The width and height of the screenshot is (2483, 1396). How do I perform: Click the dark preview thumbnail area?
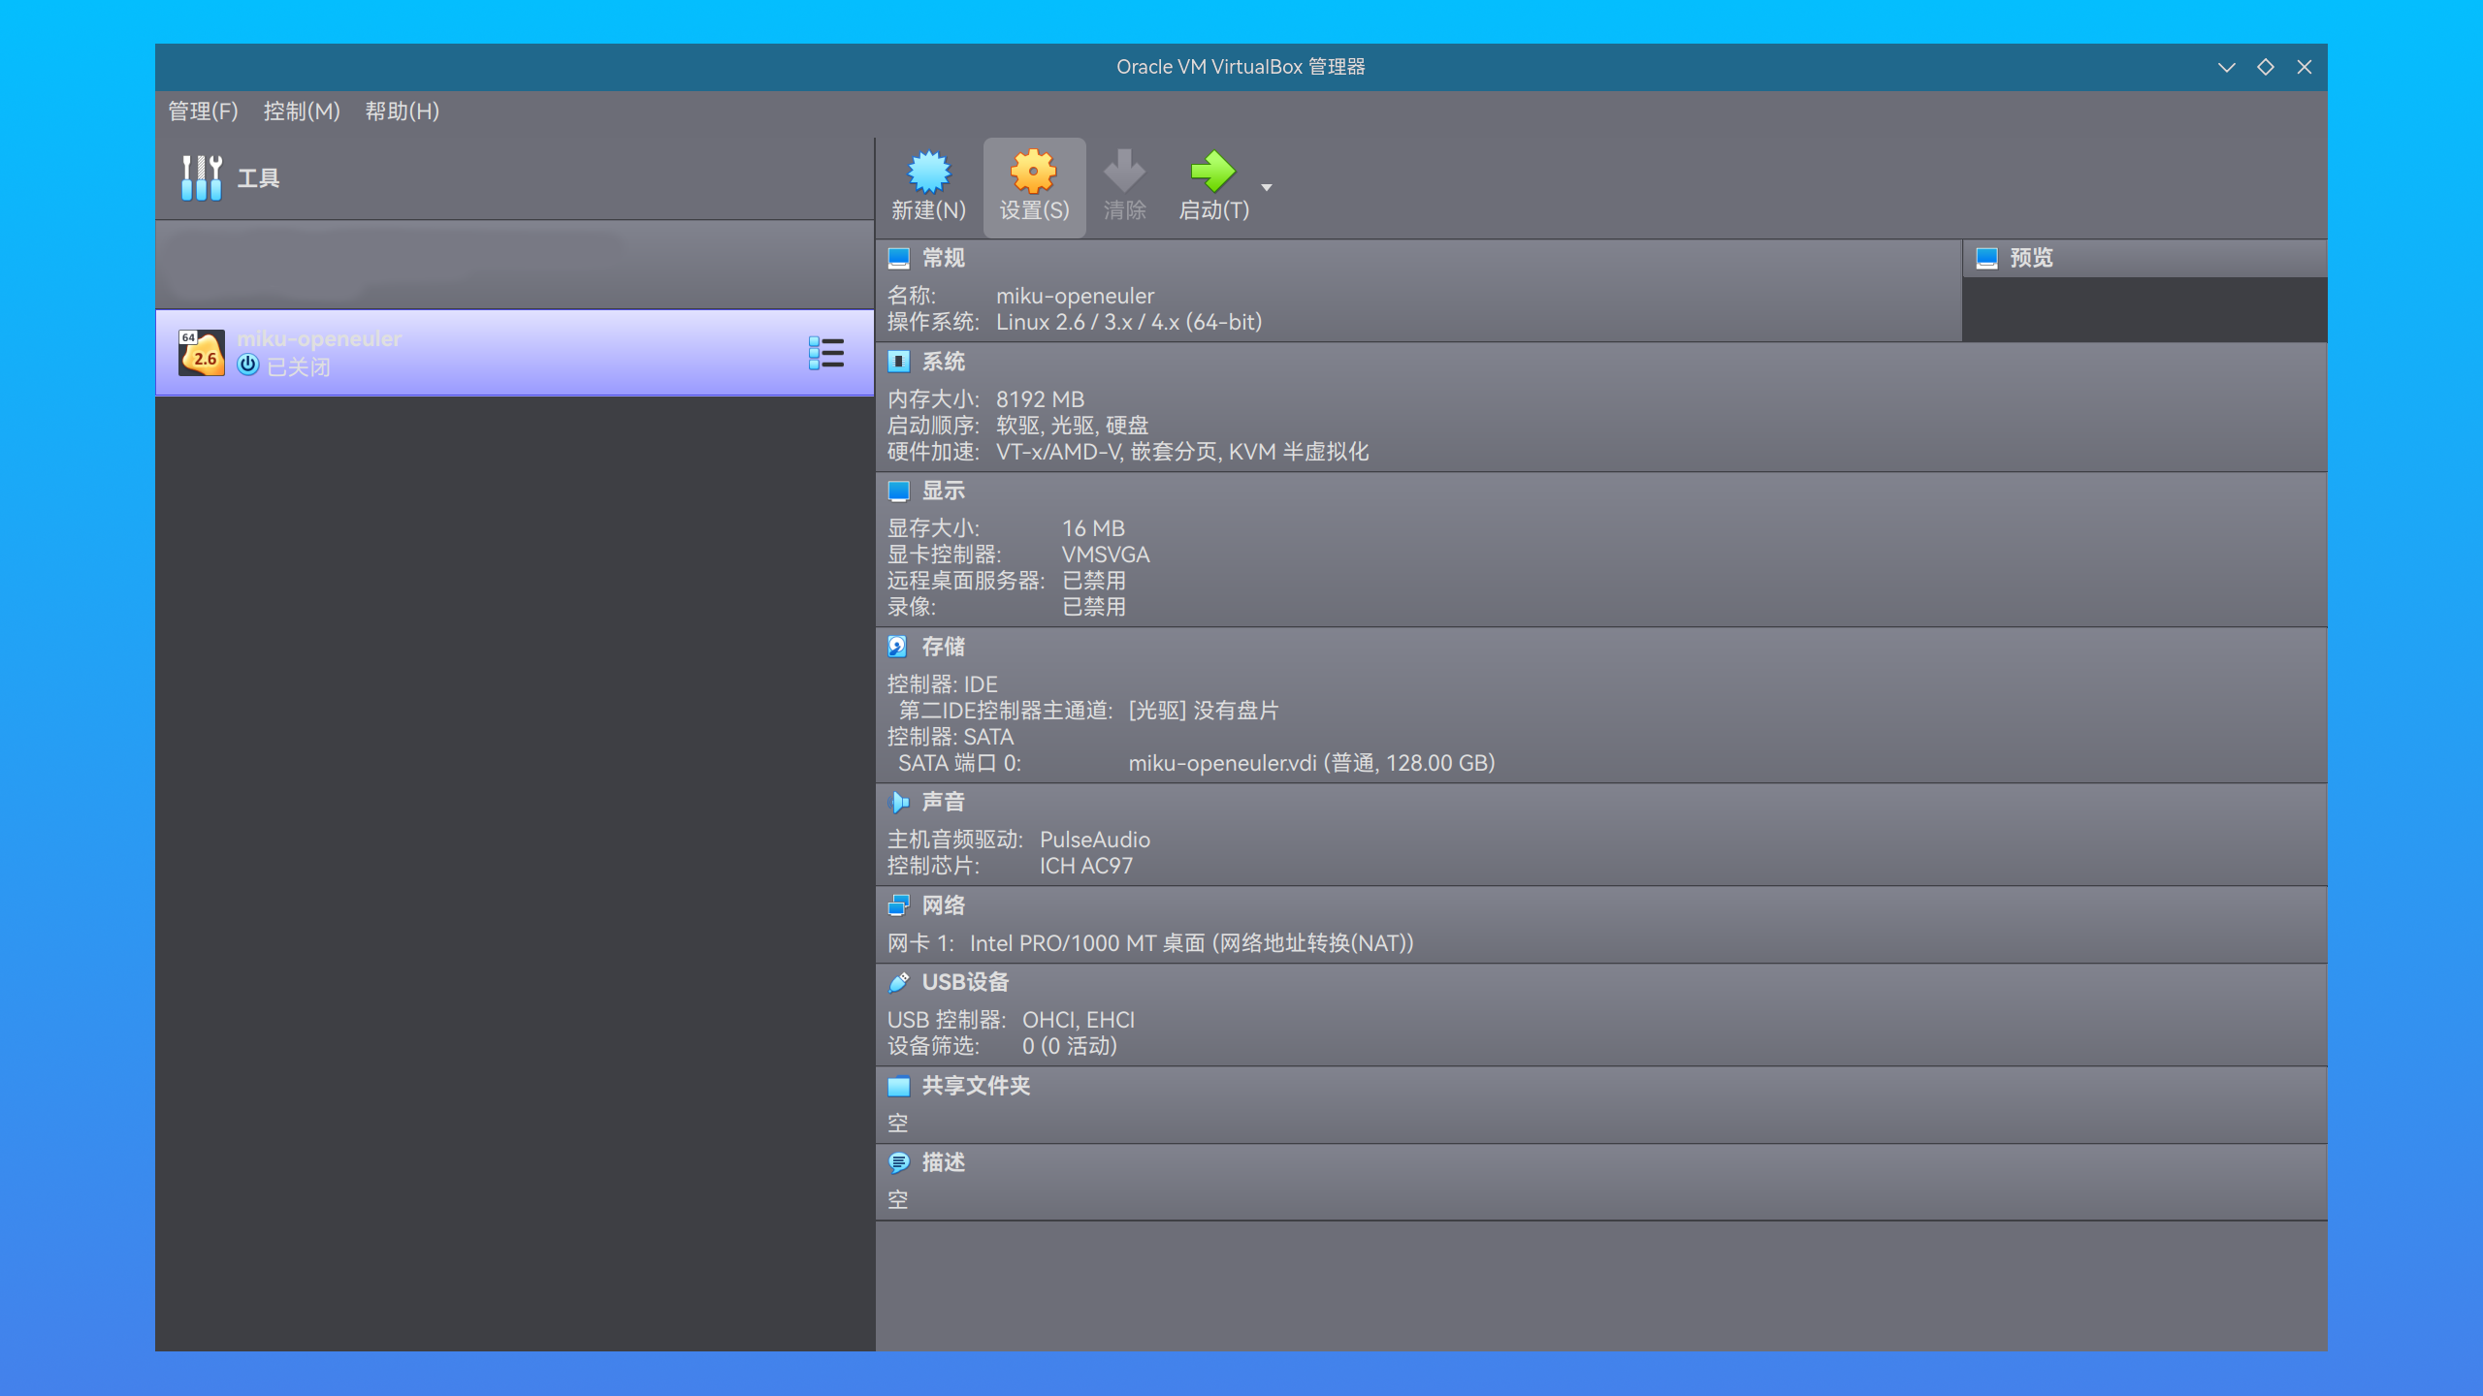[2144, 309]
